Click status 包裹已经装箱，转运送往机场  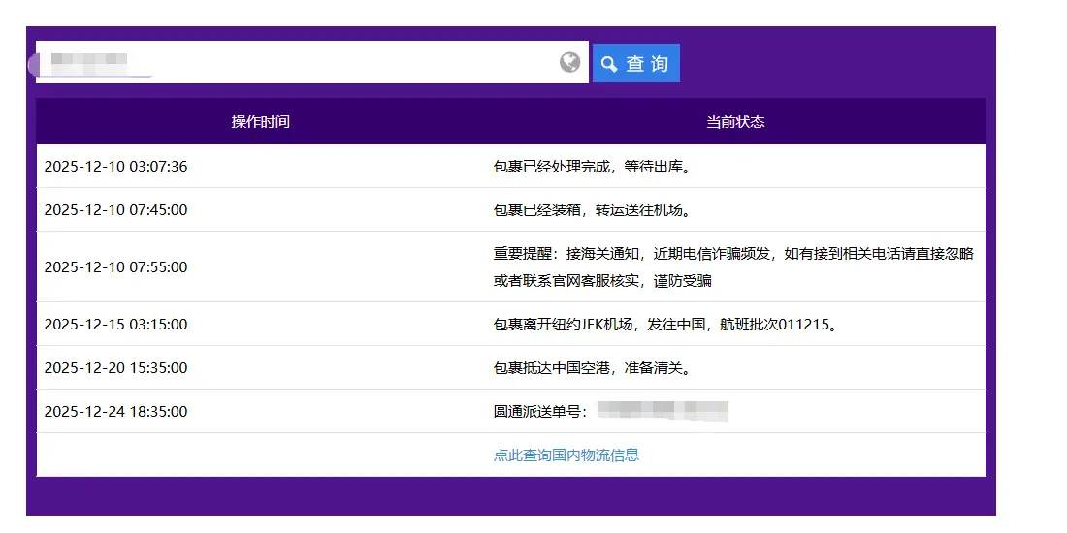tap(592, 210)
